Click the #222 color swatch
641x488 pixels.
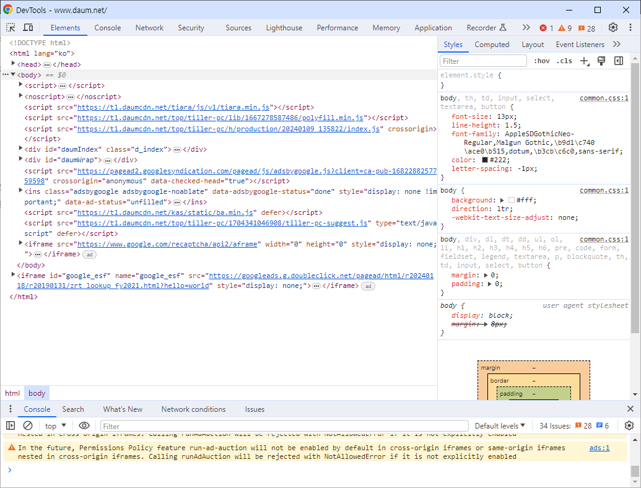(485, 160)
